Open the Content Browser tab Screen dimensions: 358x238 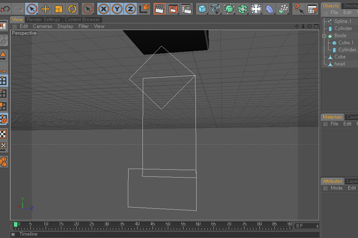pos(82,20)
